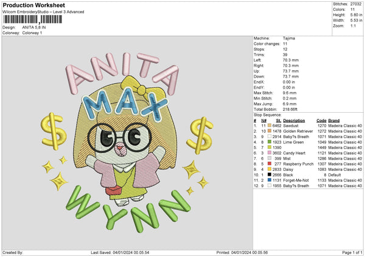Click the Stops value 12
Viewport: 365px width, 257px height.
pyautogui.click(x=285, y=49)
